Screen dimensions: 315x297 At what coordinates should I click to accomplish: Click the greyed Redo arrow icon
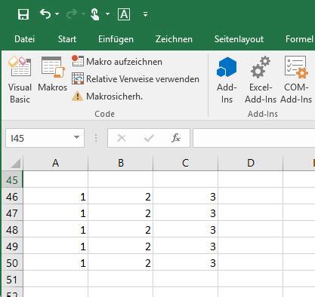coord(72,14)
